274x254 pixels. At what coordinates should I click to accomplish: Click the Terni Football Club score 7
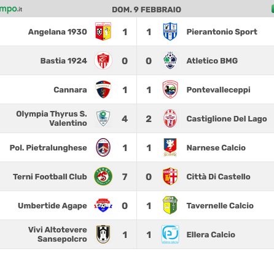click(125, 177)
